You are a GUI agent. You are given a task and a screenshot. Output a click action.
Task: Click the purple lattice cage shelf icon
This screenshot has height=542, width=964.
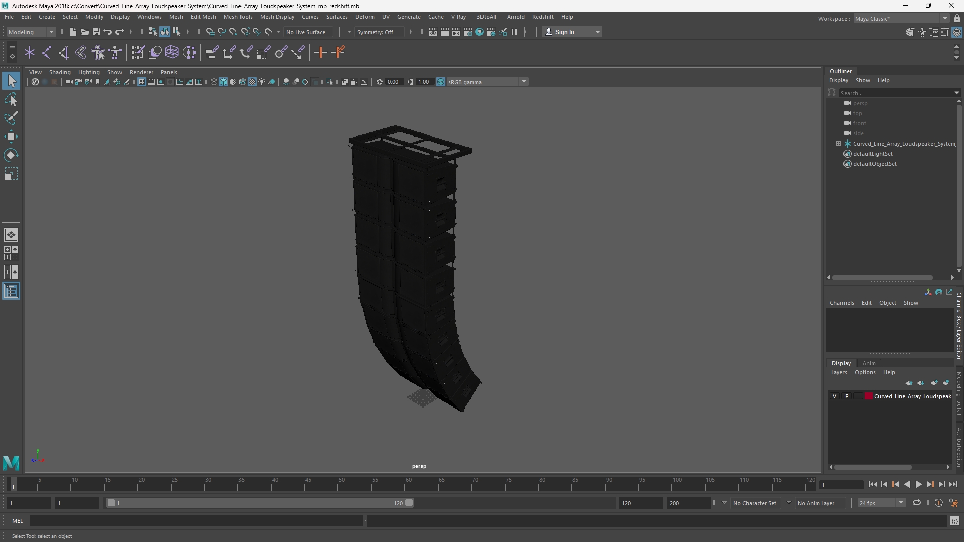(172, 52)
